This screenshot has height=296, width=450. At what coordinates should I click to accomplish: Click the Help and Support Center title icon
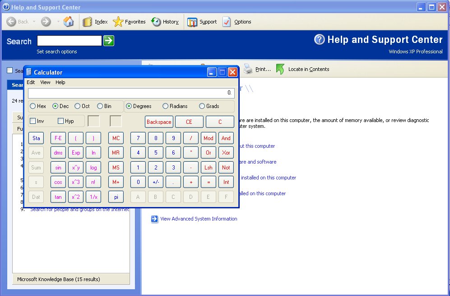6,7
